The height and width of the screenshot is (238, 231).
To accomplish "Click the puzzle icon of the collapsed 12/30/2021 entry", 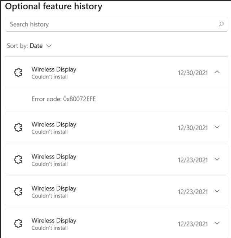I will coord(17,128).
